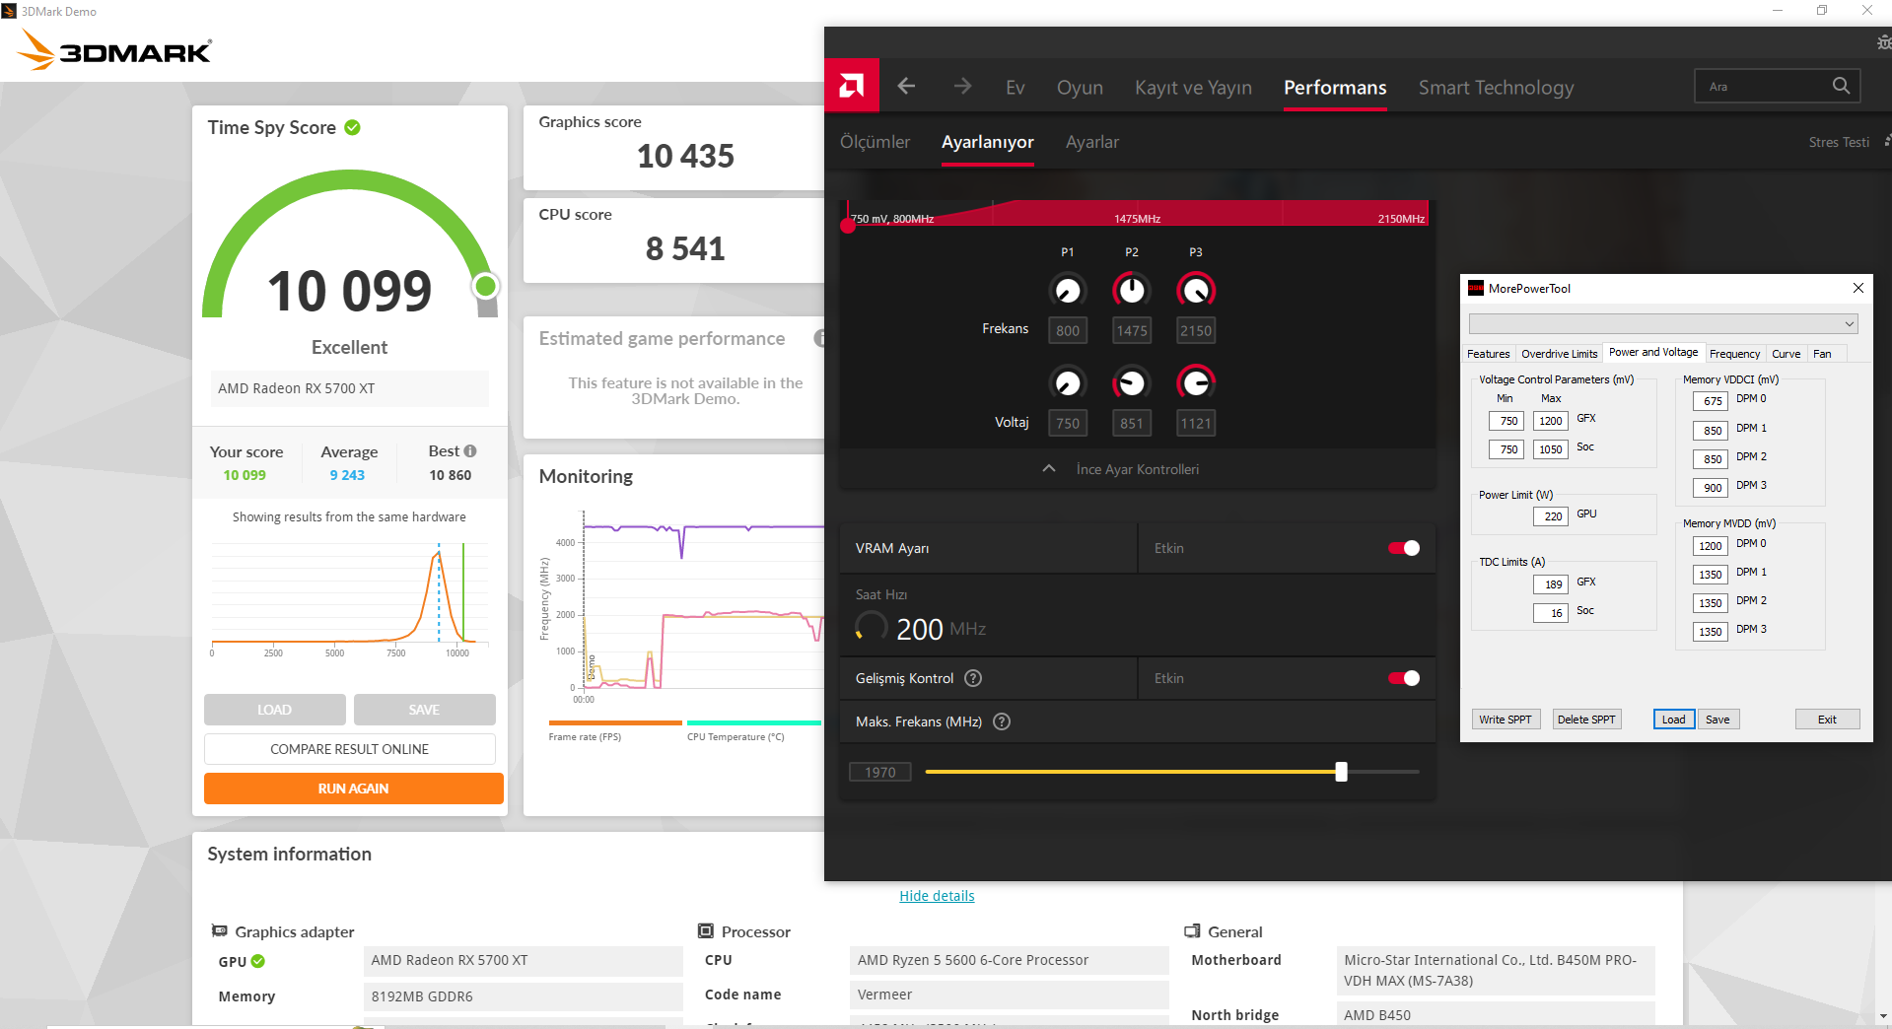
Task: Select Fan tab in MorePowerTool
Action: [1822, 354]
